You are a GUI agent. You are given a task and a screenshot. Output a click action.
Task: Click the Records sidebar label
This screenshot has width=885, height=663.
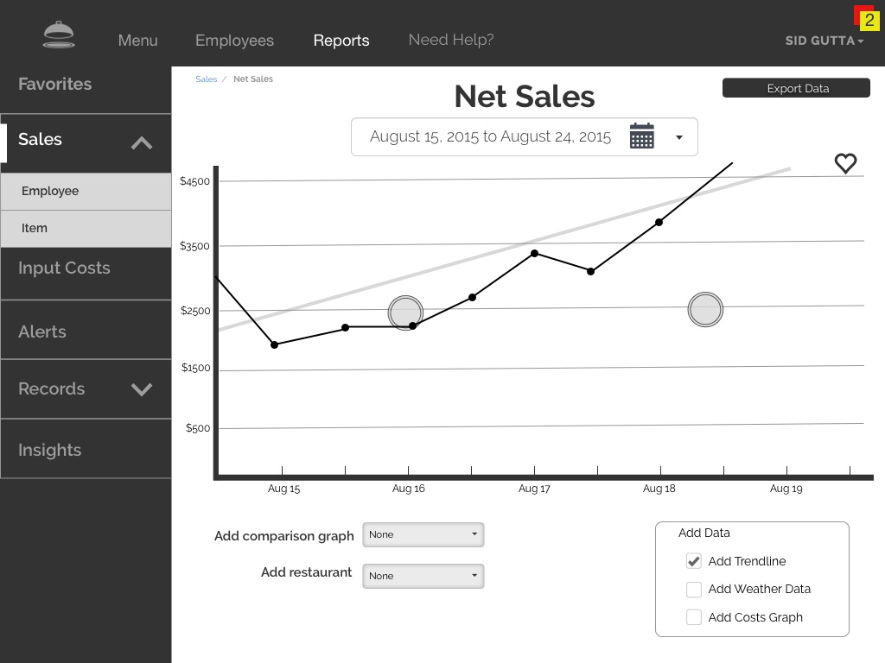pyautogui.click(x=51, y=388)
